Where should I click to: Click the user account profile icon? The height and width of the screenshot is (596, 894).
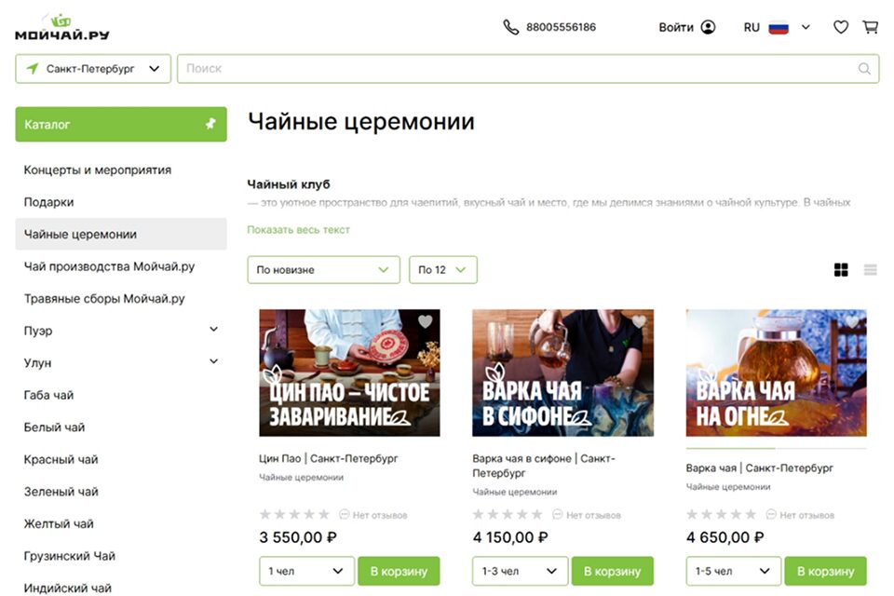tap(708, 27)
